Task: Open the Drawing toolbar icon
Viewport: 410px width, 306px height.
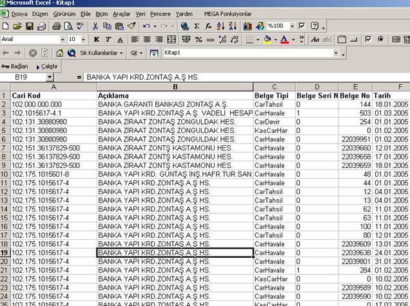Action: [x=260, y=26]
